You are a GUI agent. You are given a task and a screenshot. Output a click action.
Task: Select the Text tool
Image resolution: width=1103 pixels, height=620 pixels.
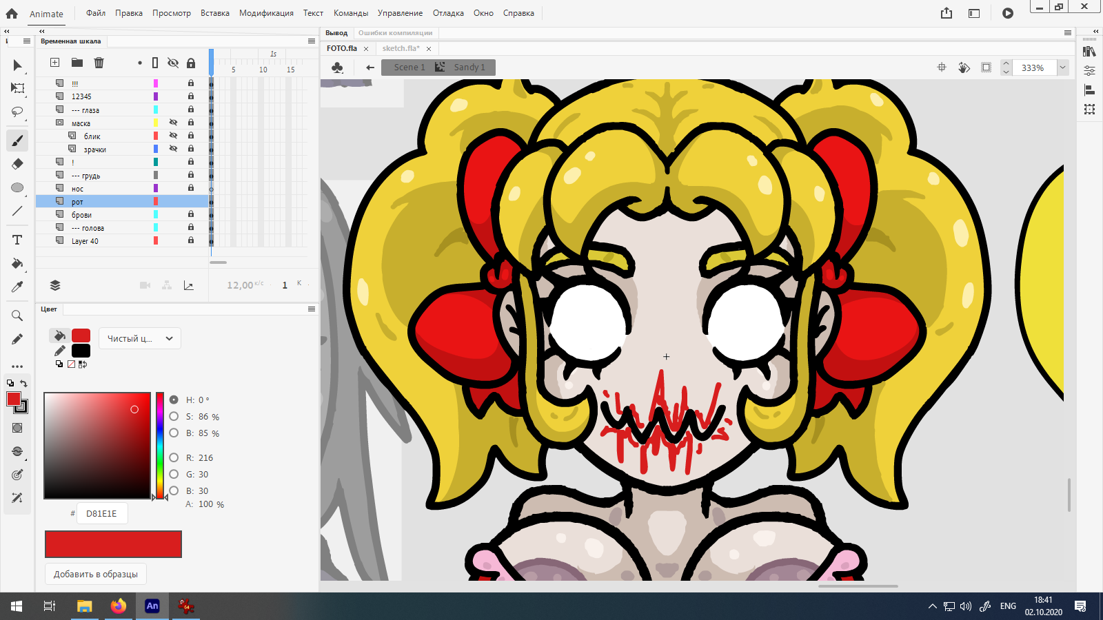click(x=17, y=240)
